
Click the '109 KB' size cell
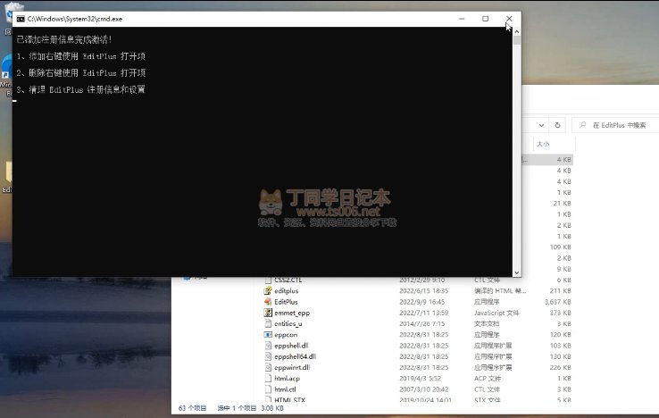560,247
